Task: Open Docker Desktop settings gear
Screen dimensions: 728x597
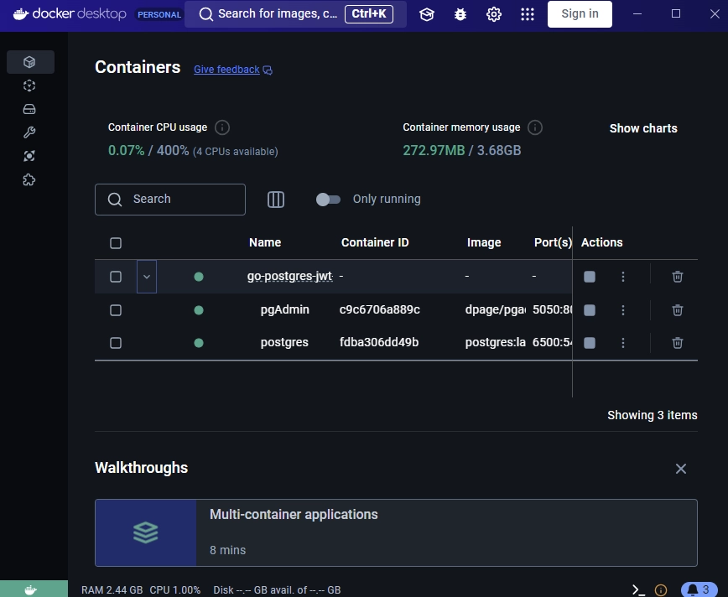Action: [x=493, y=14]
